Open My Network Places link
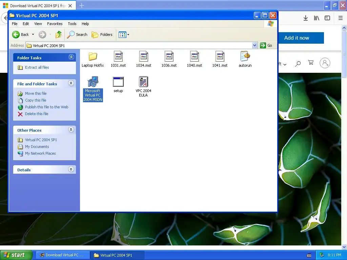The width and height of the screenshot is (347, 260). click(40, 153)
